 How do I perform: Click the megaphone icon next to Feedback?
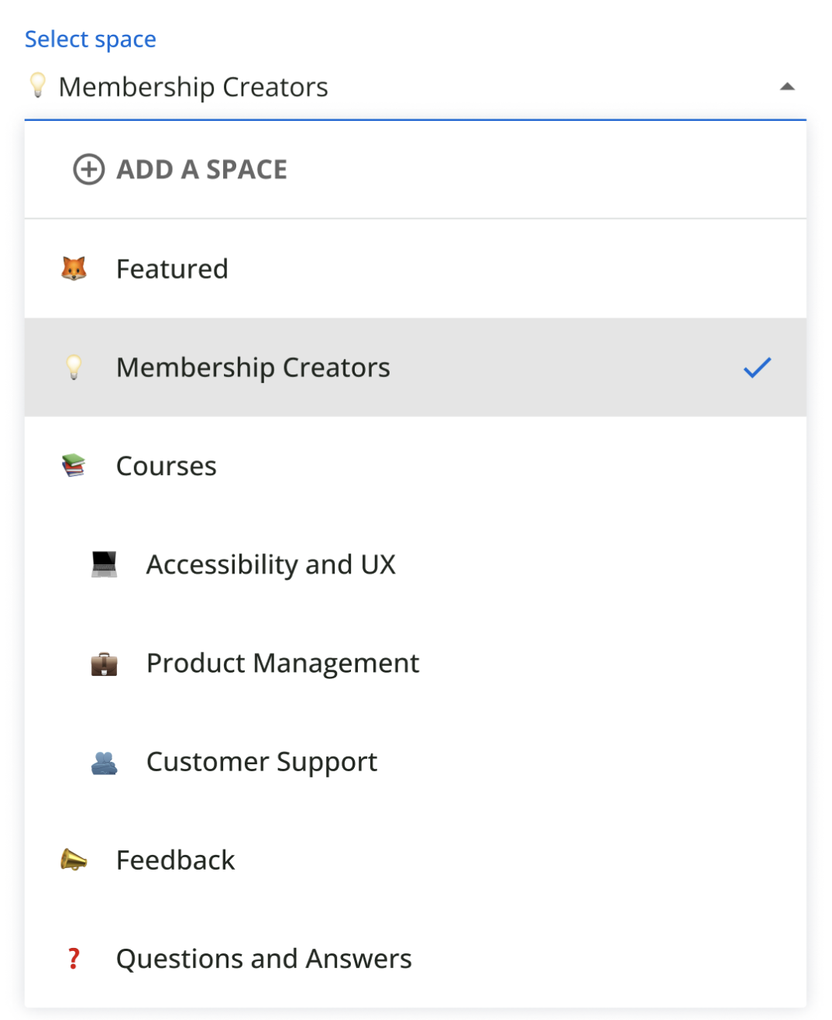74,860
